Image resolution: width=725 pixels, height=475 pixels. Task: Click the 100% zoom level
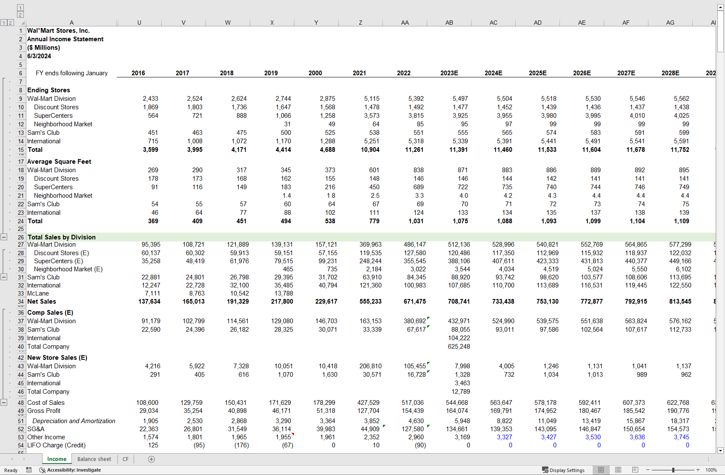(x=711, y=470)
